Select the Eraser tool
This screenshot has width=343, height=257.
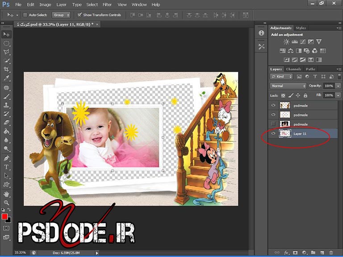coord(6,122)
